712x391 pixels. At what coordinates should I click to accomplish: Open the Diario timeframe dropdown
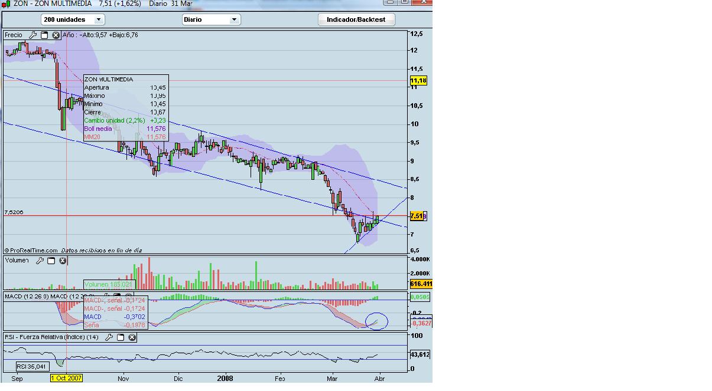coord(211,19)
